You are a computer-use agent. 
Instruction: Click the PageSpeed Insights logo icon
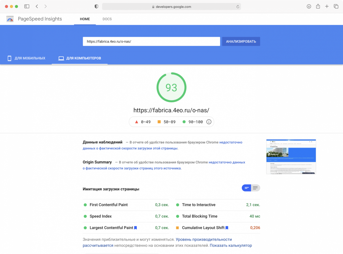tap(10, 19)
